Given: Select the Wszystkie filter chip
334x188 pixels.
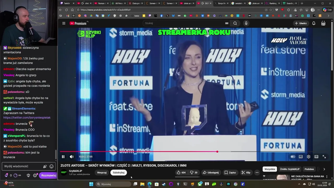Looking at the screenshot, I should coord(270,169).
